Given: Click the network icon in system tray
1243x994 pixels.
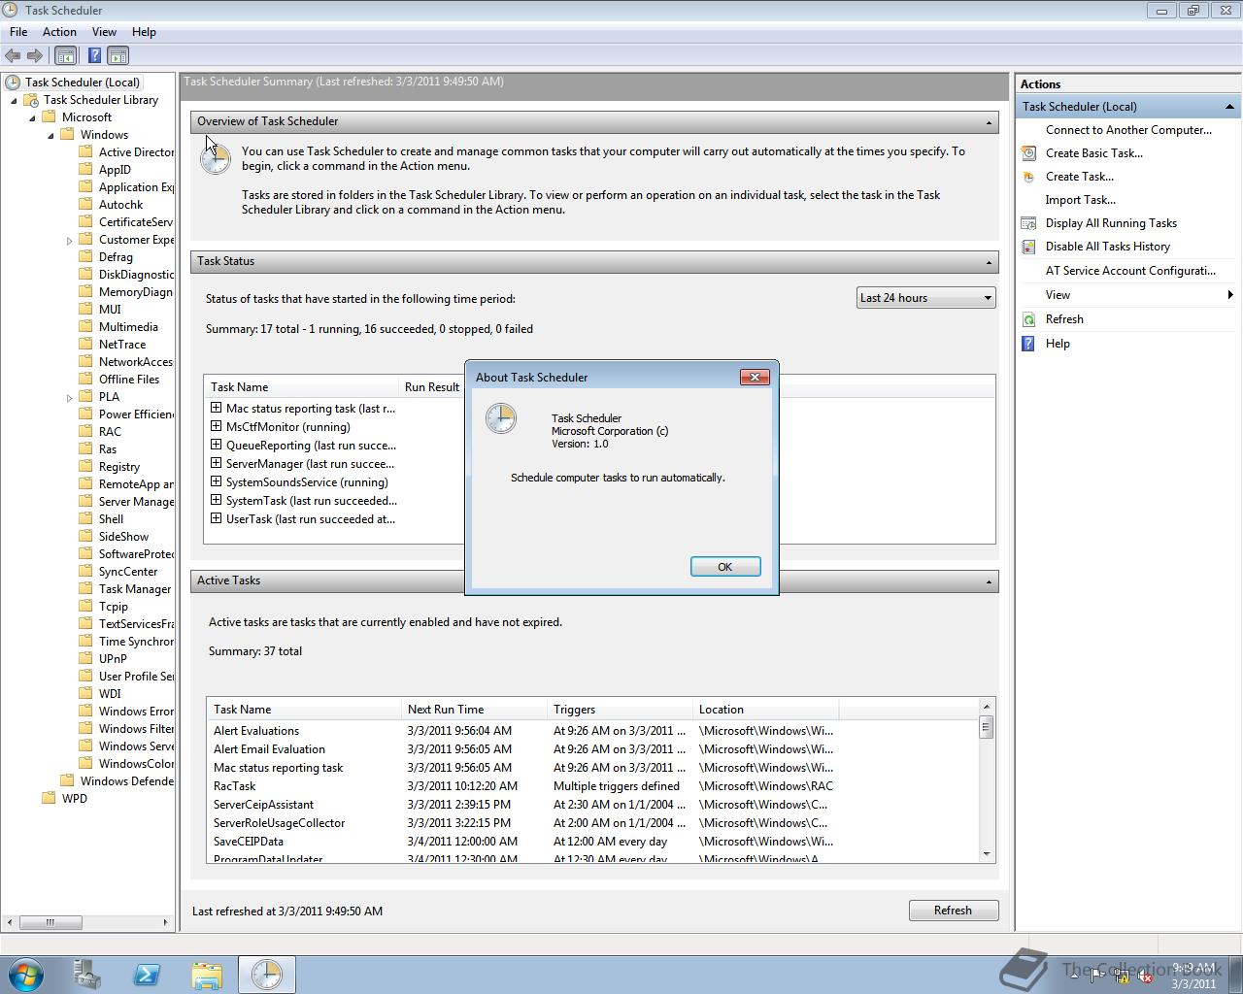Looking at the screenshot, I should click(1122, 977).
